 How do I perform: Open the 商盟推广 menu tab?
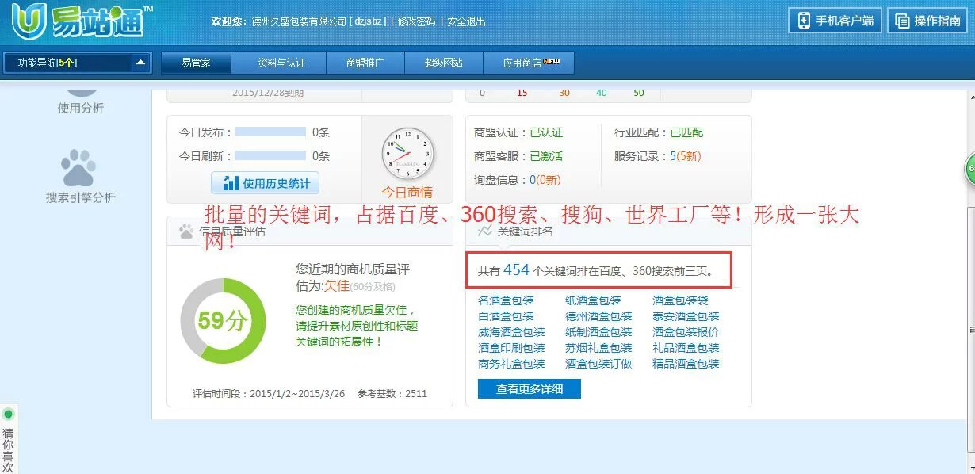[365, 63]
